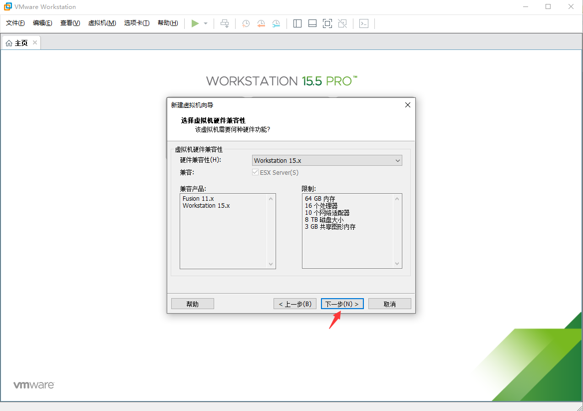Click the take snapshot icon
This screenshot has height=411, width=583.
coord(246,23)
